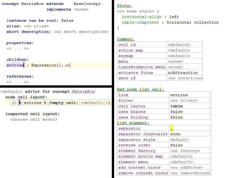Click the % symbol after entries in editor
Image resolution: width=225 pixels, height=178 pixels.
pyautogui.click(x=45, y=103)
